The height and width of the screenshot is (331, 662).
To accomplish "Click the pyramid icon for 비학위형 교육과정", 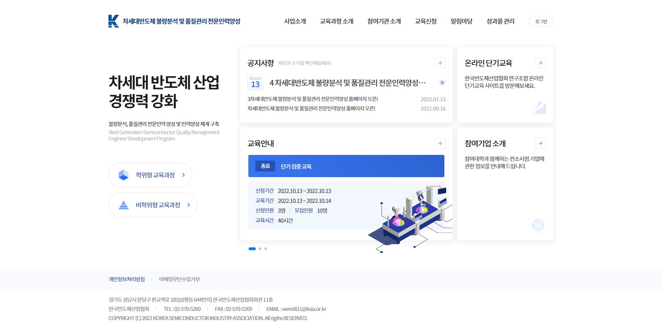I will pyautogui.click(x=123, y=205).
